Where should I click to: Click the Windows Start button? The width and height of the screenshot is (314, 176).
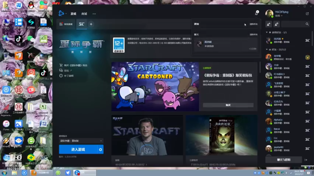(4, 173)
